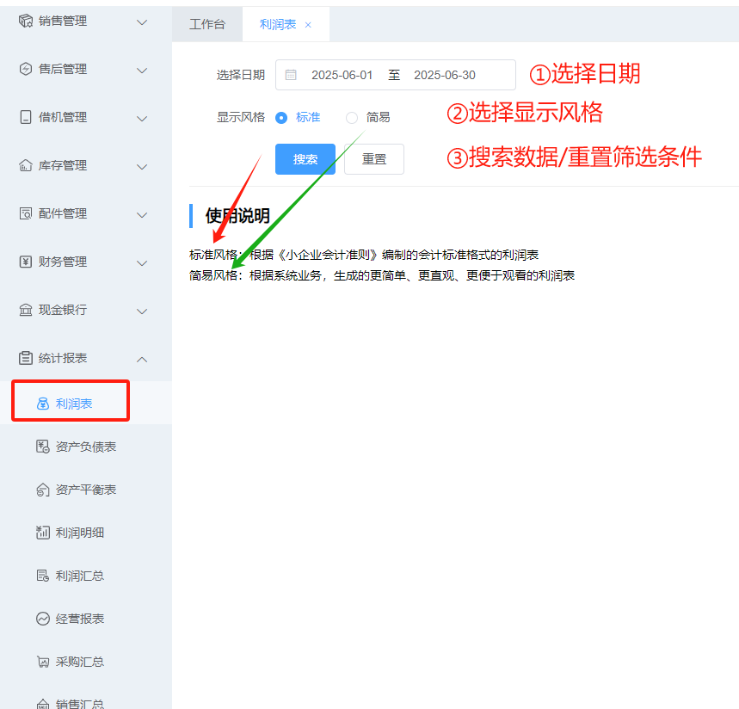The height and width of the screenshot is (709, 739).
Task: Click the 利润汇总 icon
Action: click(43, 576)
